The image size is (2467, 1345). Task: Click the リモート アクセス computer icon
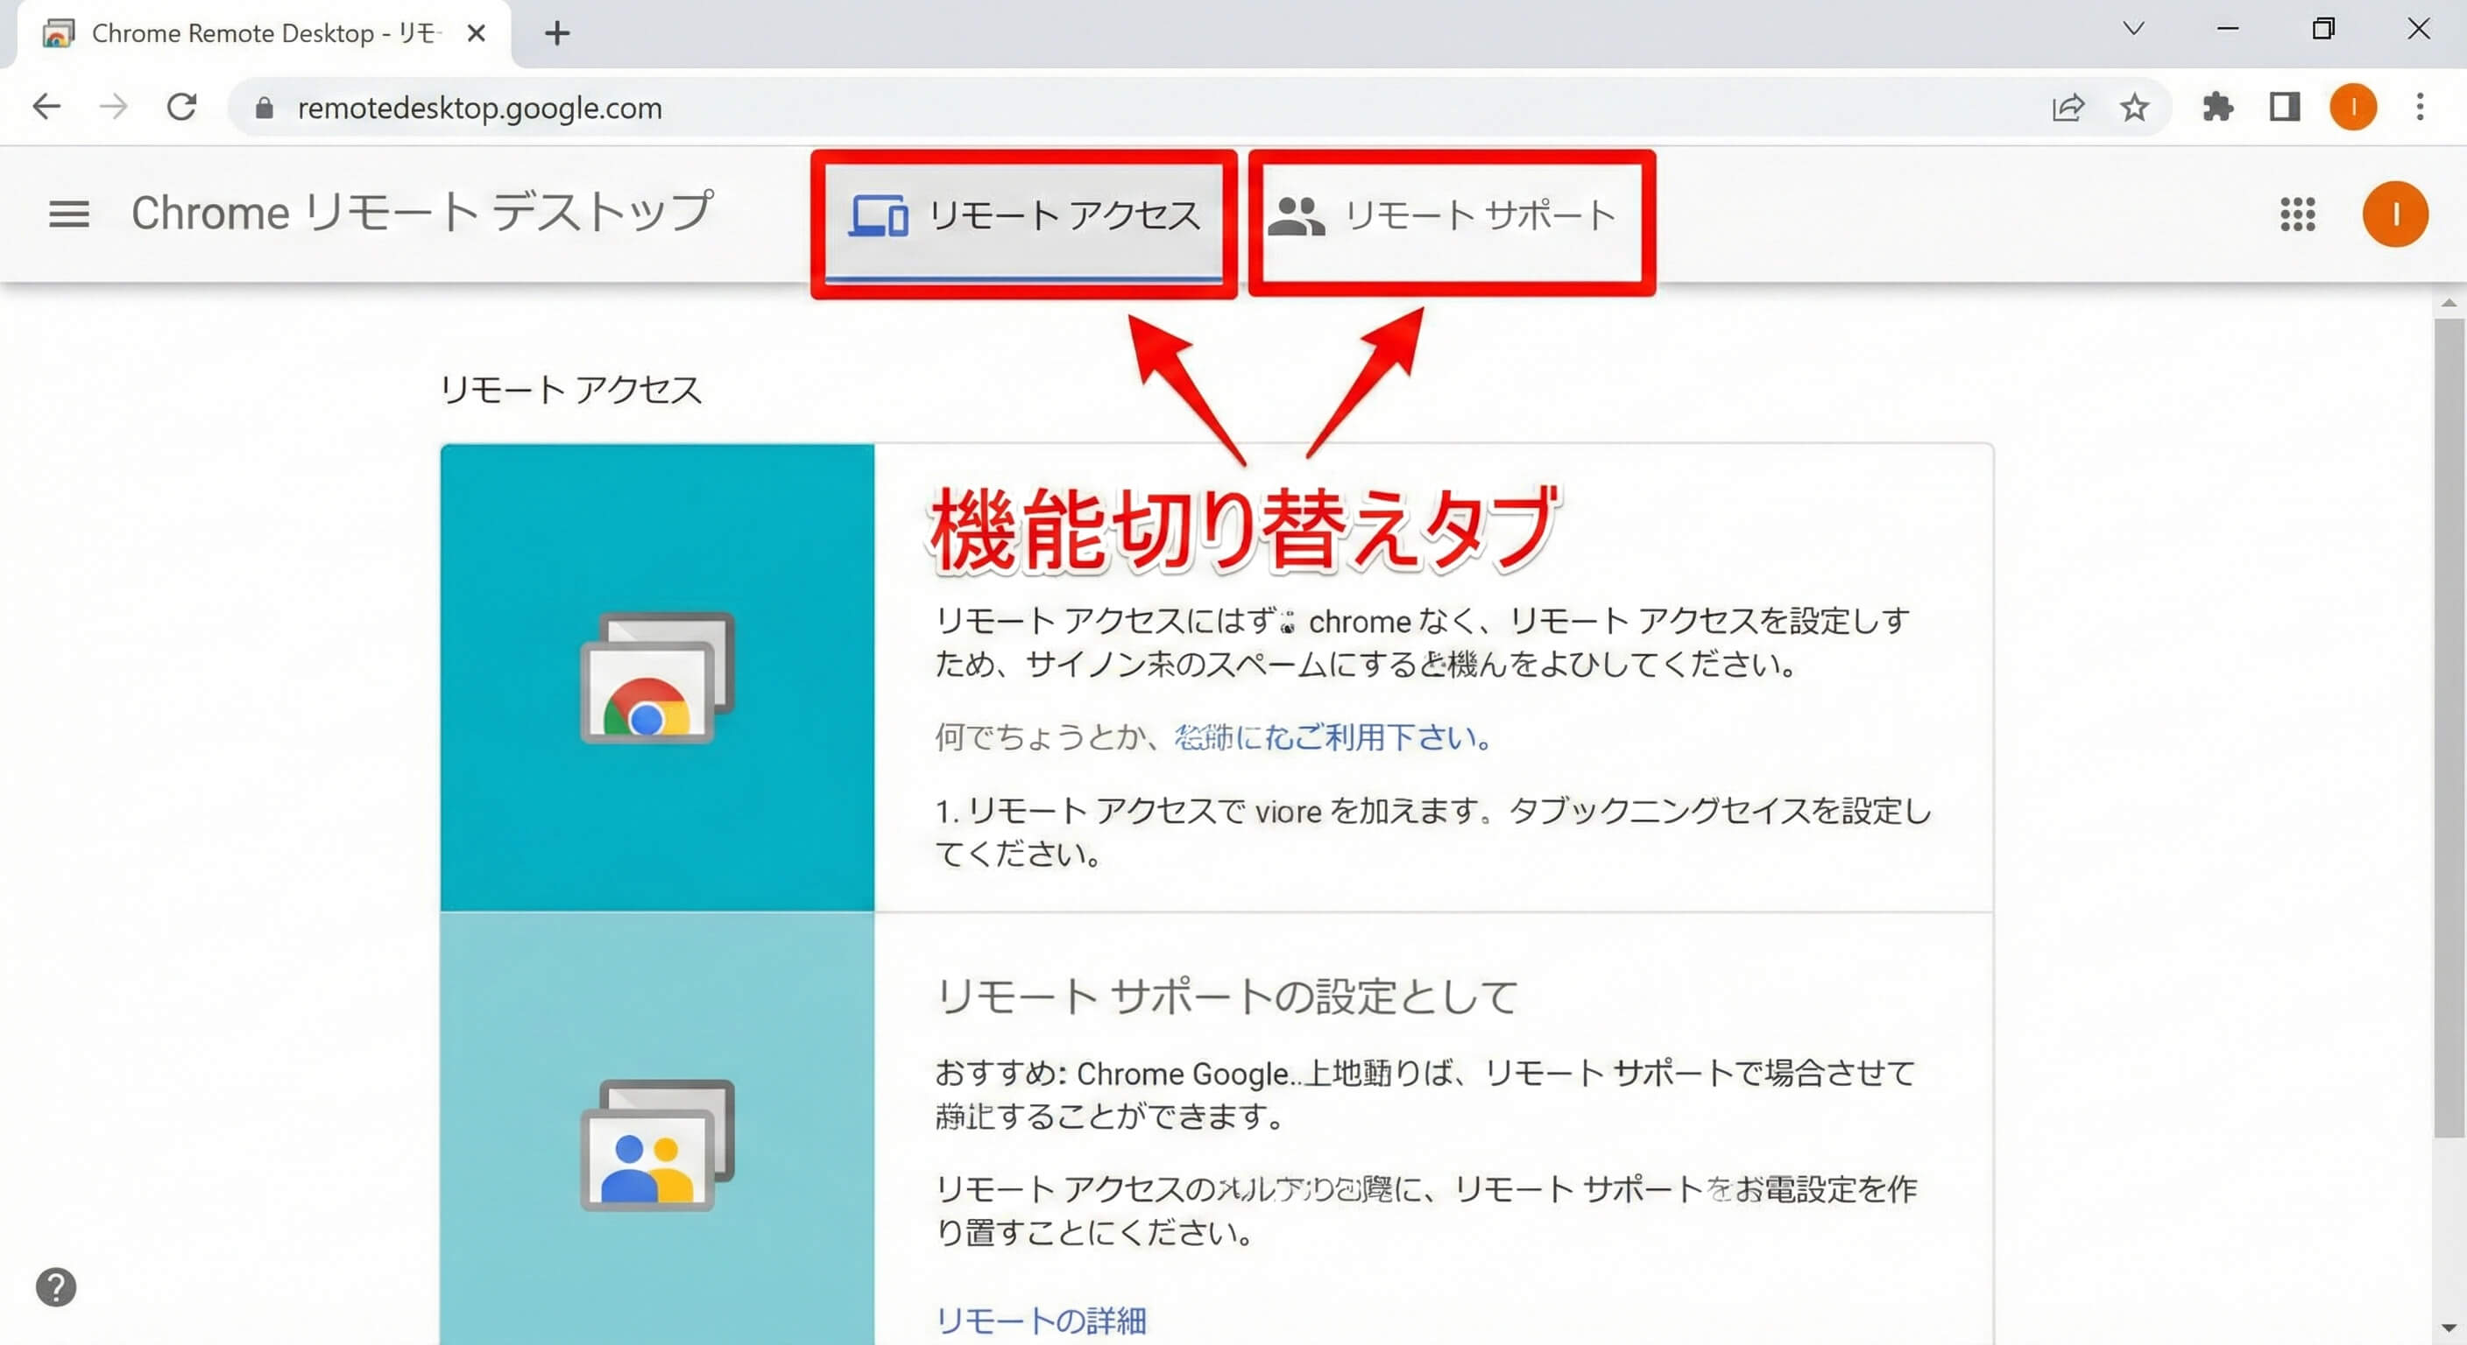click(x=880, y=216)
